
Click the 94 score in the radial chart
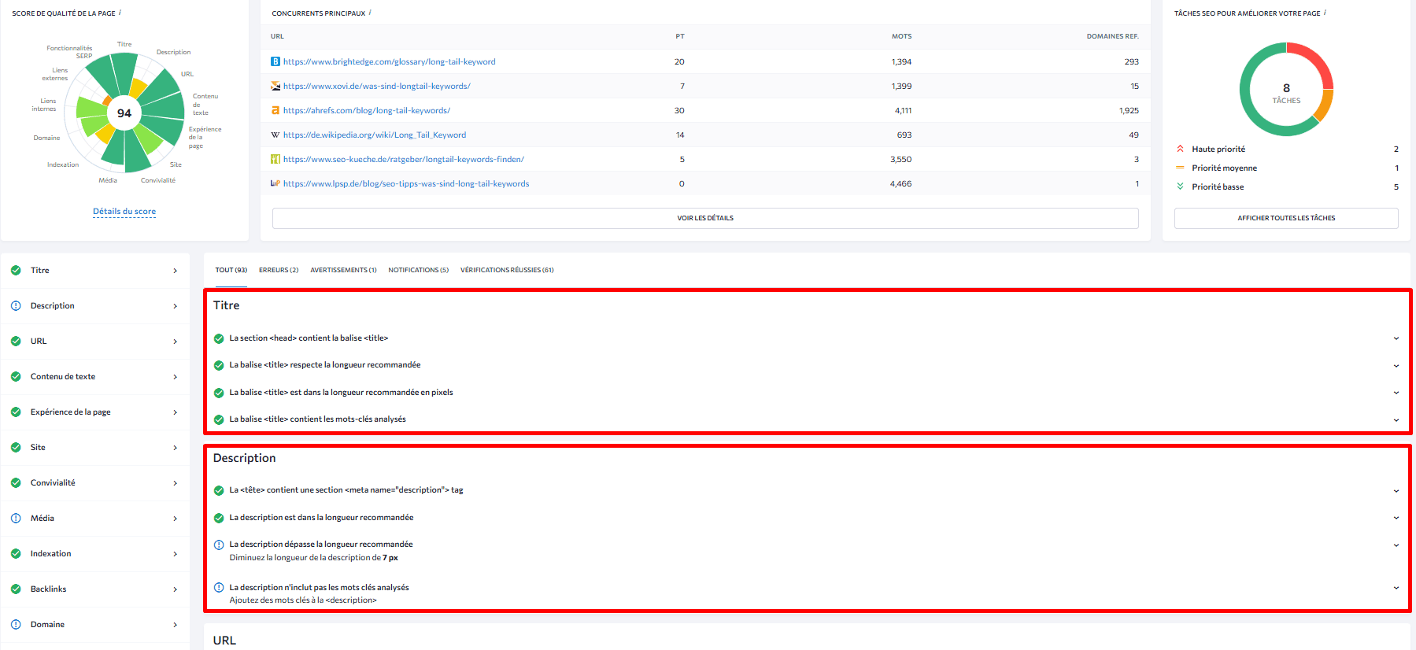pyautogui.click(x=124, y=113)
